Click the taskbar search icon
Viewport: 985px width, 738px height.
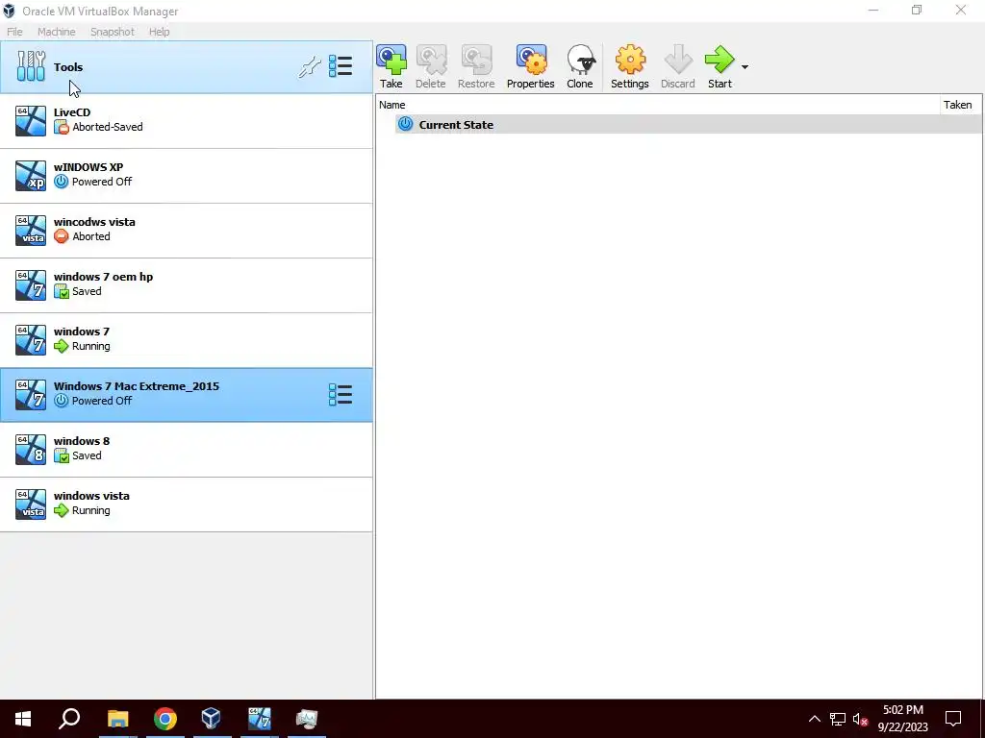point(69,719)
